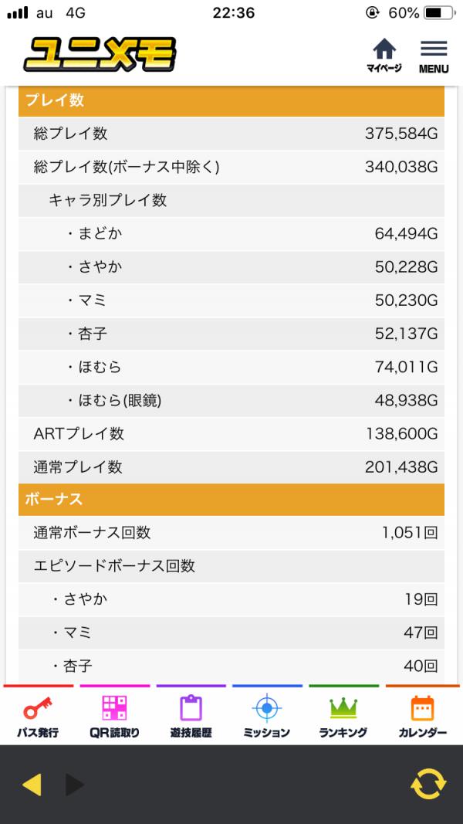
Task: Tap the キャラ別プレイ数 row
Action: coord(231,200)
